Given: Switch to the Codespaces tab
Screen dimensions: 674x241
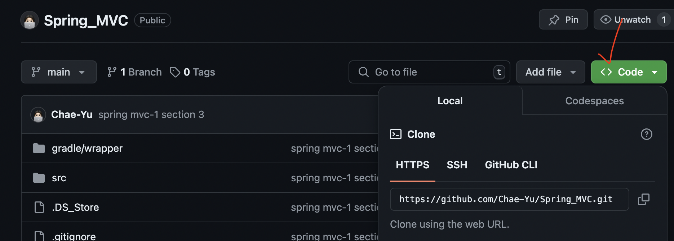Looking at the screenshot, I should 594,101.
